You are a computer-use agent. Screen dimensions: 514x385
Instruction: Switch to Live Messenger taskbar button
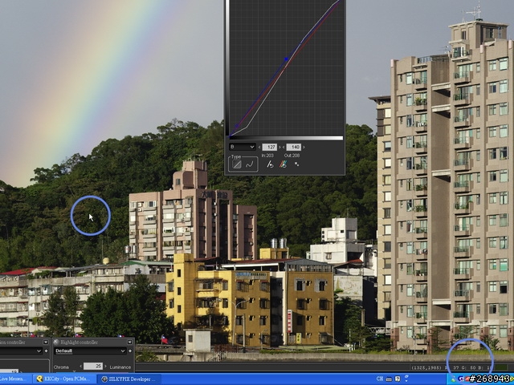(15, 379)
